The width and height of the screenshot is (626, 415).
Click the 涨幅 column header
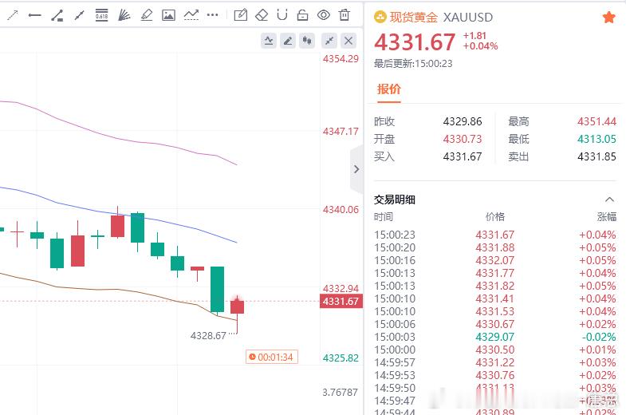coord(606,217)
